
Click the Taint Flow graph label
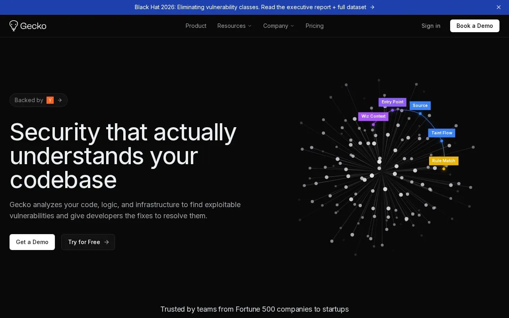pyautogui.click(x=442, y=133)
